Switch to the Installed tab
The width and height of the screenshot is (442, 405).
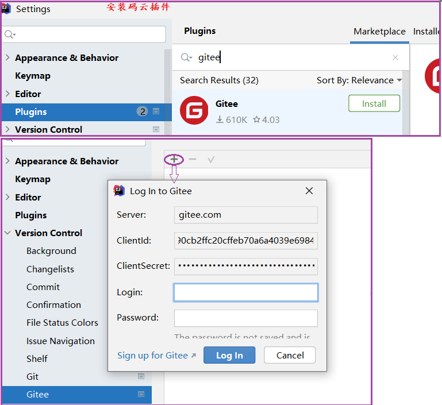pyautogui.click(x=426, y=32)
